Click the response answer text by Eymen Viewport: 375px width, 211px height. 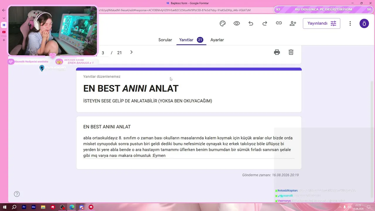188,147
